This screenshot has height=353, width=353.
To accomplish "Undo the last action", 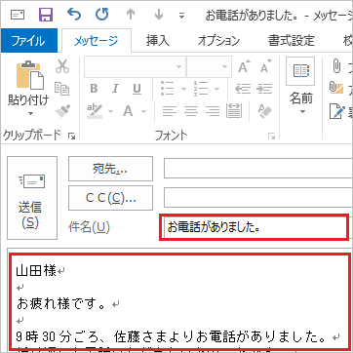I will tap(74, 15).
